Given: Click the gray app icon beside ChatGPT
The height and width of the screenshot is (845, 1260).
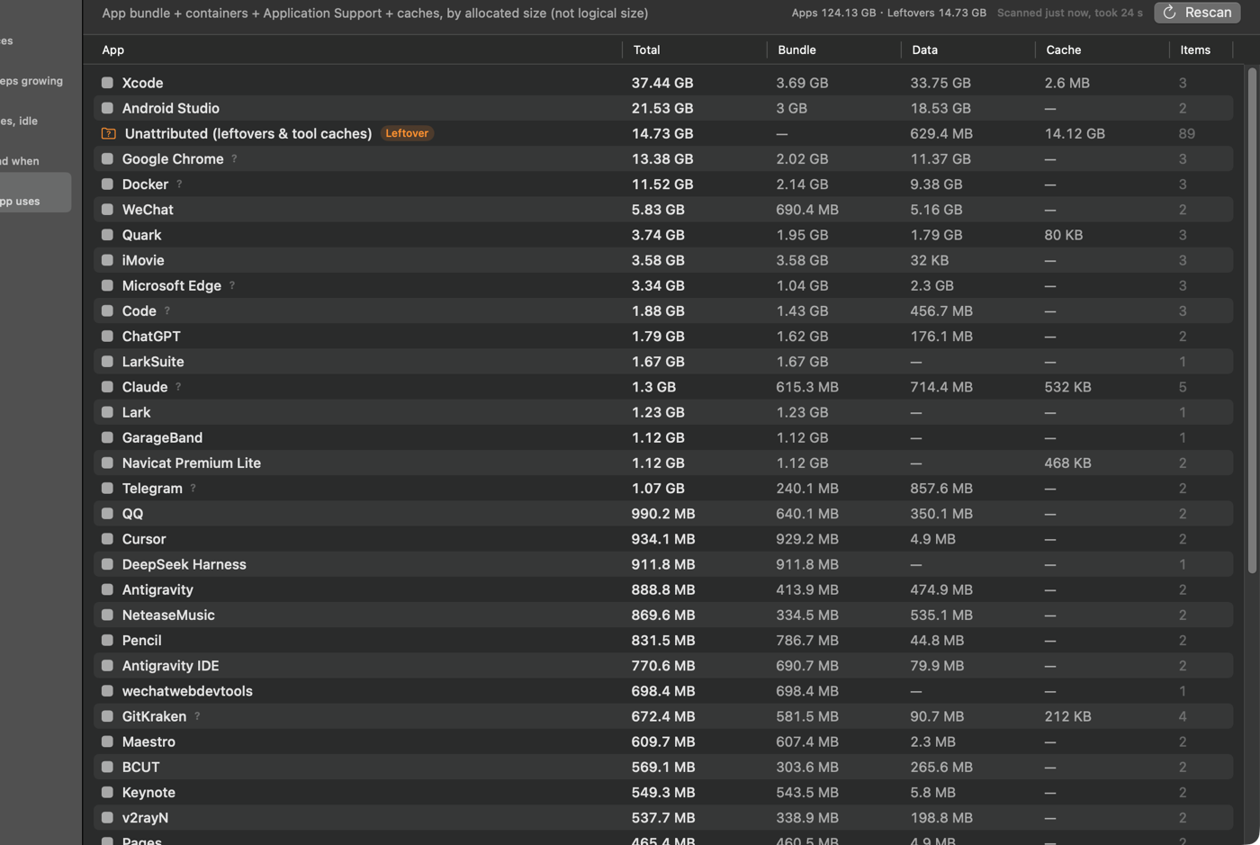Looking at the screenshot, I should 107,336.
